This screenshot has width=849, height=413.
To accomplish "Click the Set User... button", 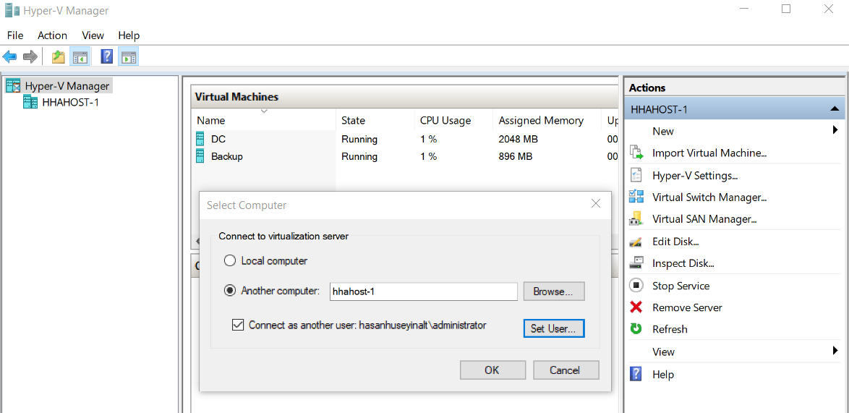I will (x=554, y=328).
